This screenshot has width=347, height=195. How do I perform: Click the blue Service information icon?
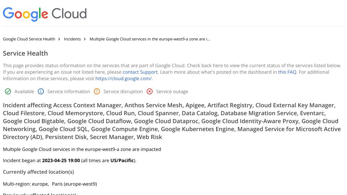[41, 91]
